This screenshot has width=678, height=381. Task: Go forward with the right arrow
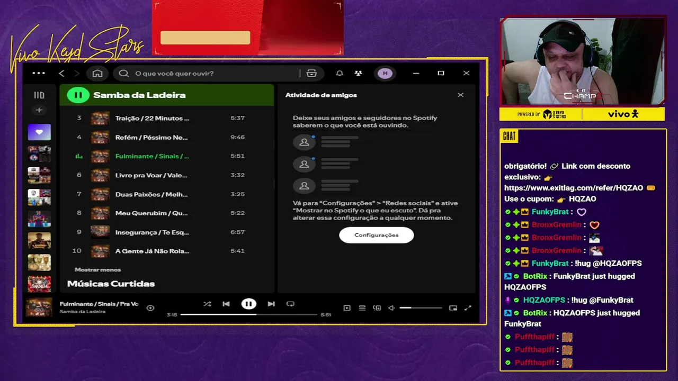(x=77, y=74)
